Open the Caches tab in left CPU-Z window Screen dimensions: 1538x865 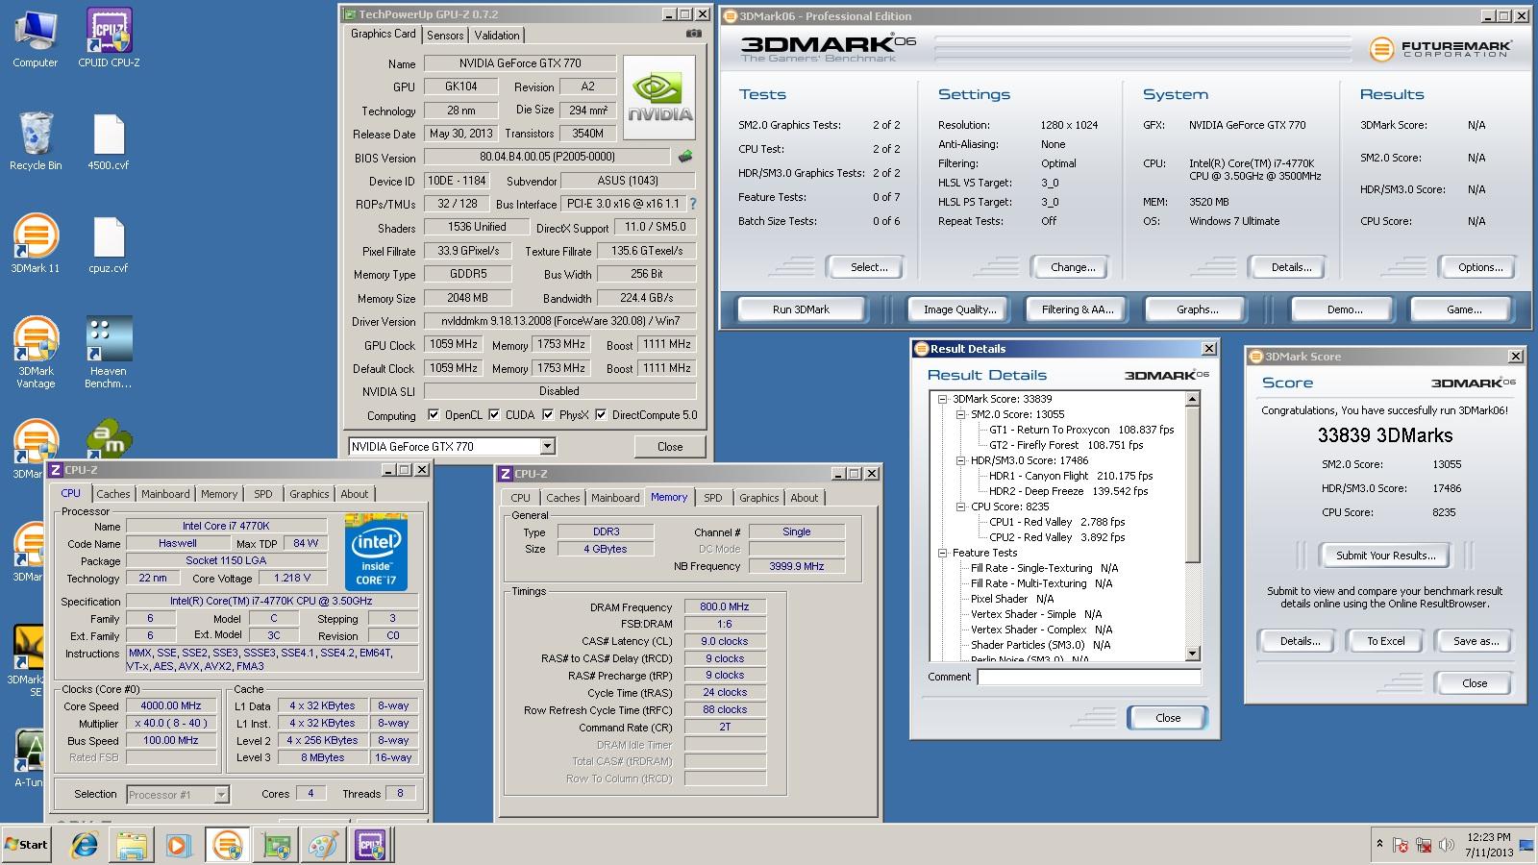(x=112, y=494)
